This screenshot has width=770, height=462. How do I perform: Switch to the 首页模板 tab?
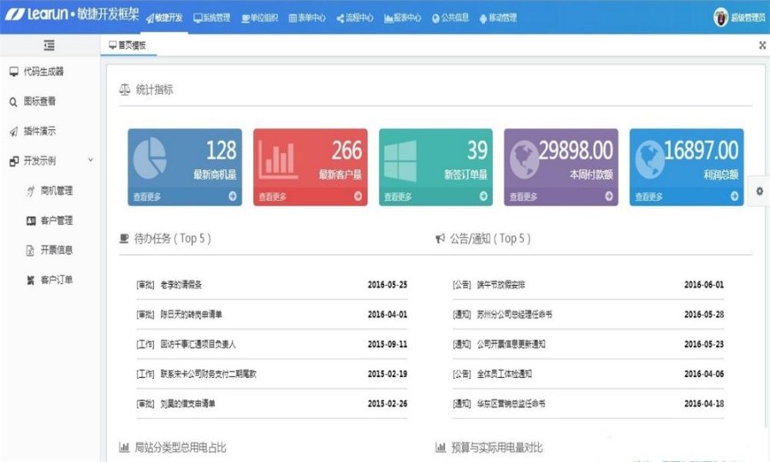pos(127,45)
